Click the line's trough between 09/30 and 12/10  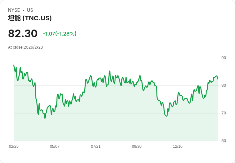click(166, 116)
